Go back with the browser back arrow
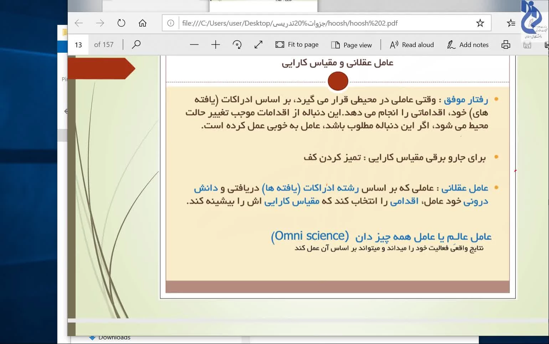549x344 pixels. click(x=79, y=23)
